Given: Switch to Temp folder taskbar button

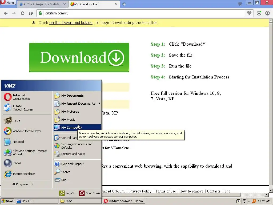Looking at the screenshot, I should tap(80, 201).
